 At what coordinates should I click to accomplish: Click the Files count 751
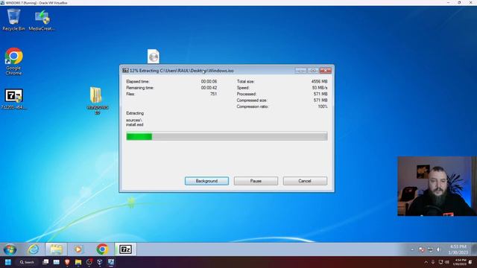click(x=214, y=94)
